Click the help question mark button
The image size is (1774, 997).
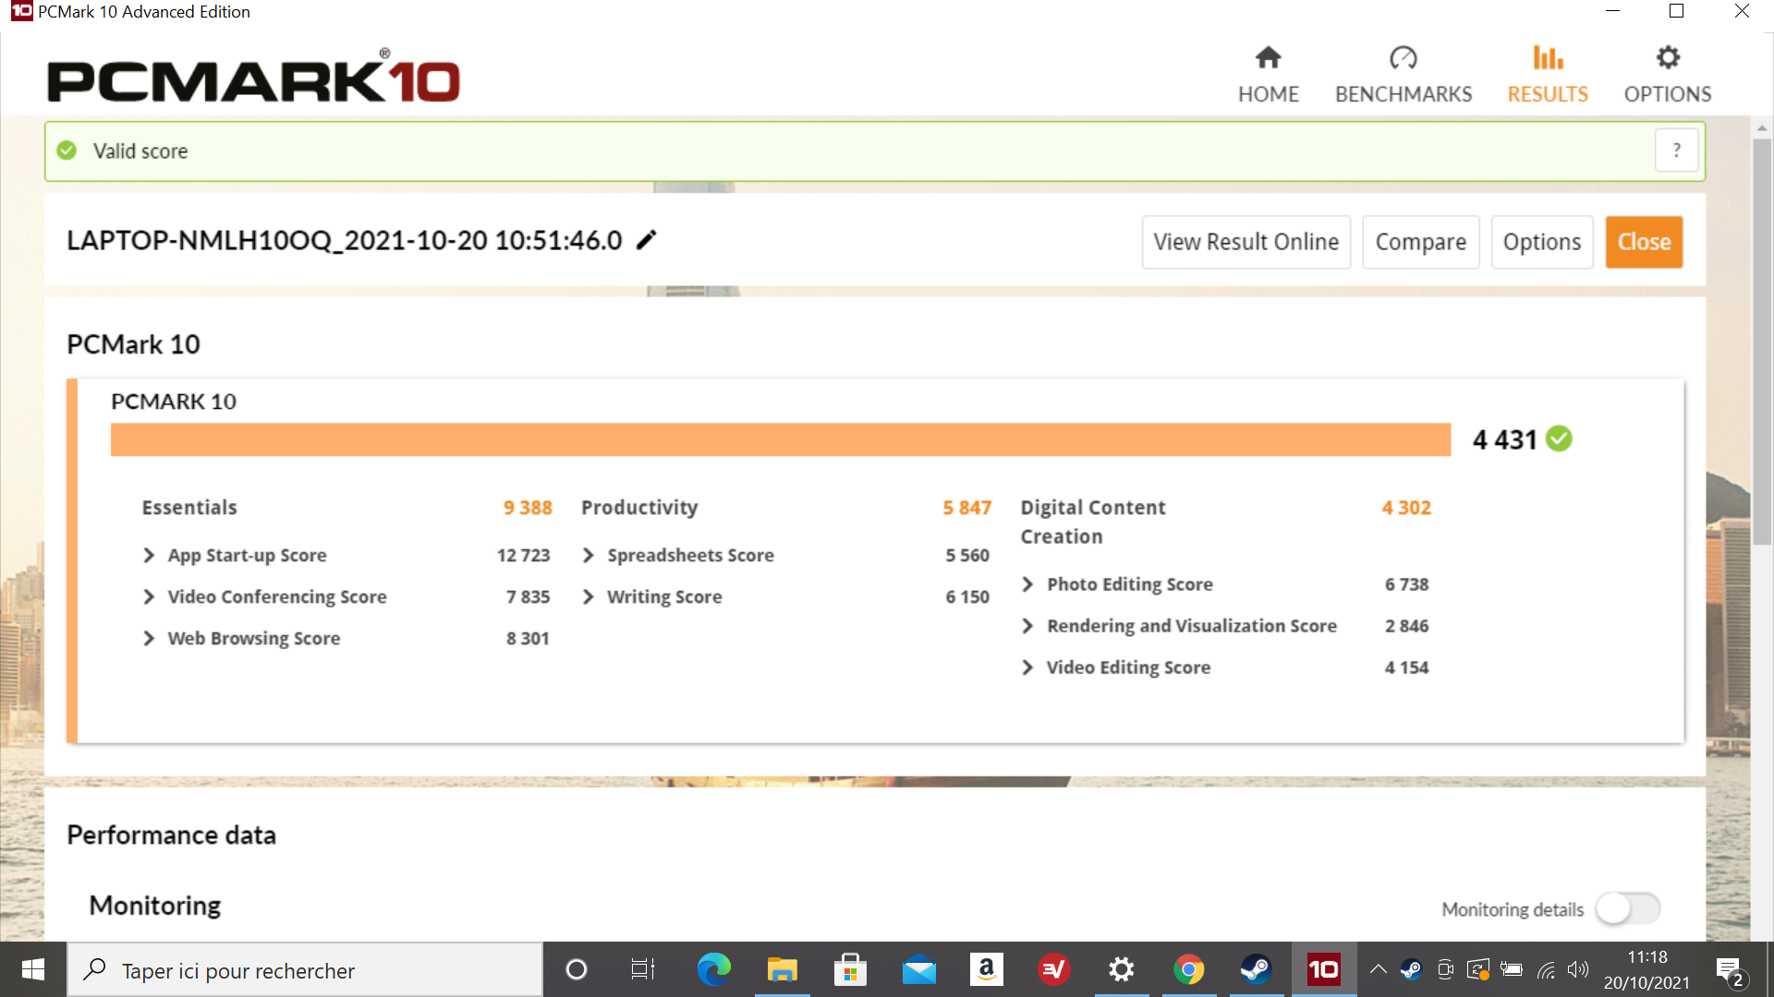(x=1676, y=150)
